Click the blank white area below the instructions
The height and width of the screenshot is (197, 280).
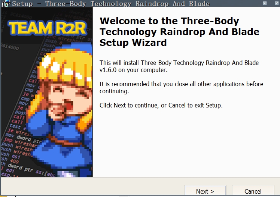186,143
